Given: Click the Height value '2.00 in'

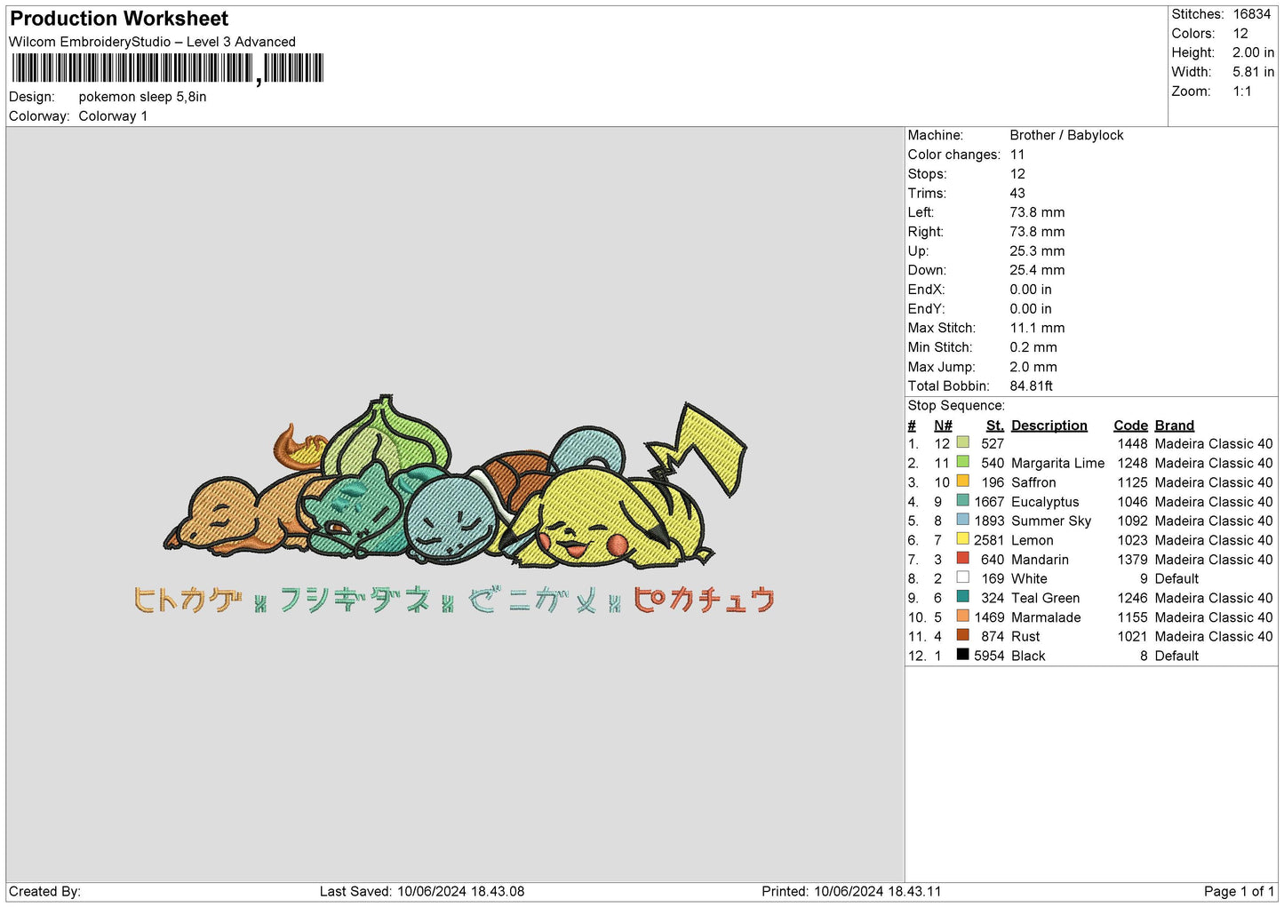Looking at the screenshot, I should click(x=1253, y=53).
